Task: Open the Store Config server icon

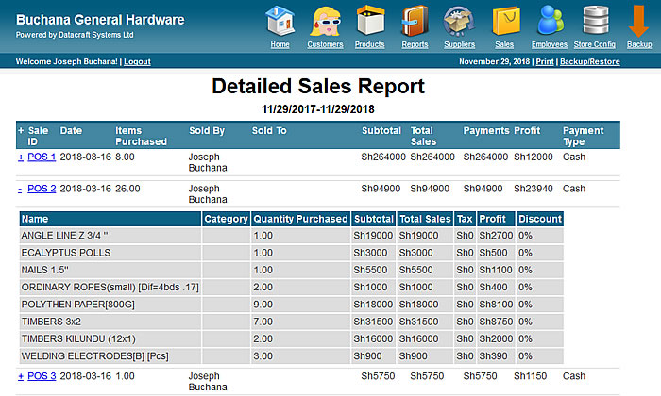Action: [x=596, y=21]
